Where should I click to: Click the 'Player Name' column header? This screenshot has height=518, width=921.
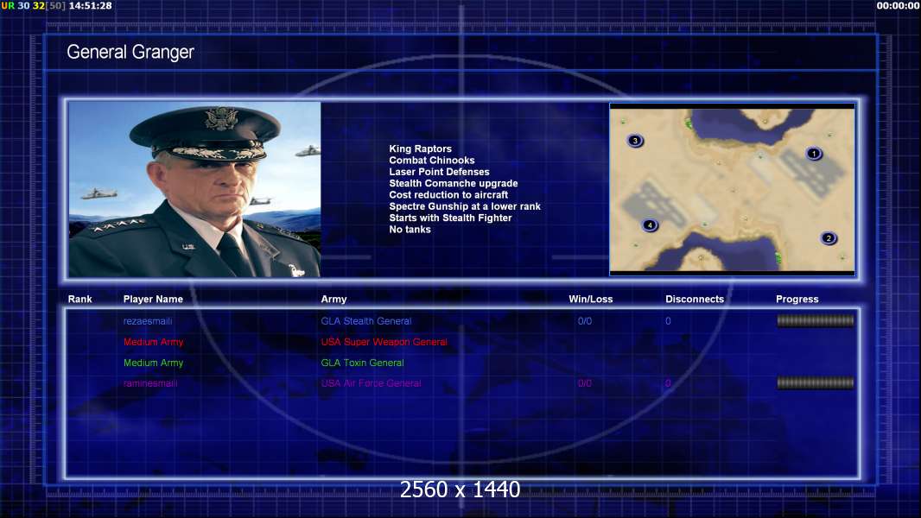(x=153, y=300)
